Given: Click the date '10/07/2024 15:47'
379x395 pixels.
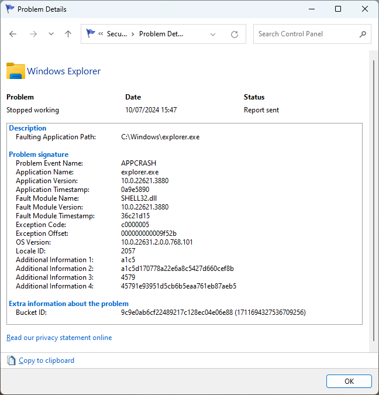Looking at the screenshot, I should pyautogui.click(x=151, y=110).
